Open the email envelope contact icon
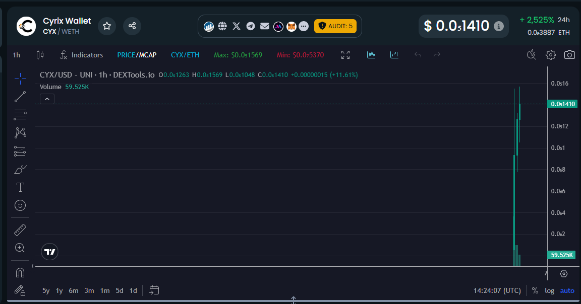The image size is (581, 304). coord(265,26)
